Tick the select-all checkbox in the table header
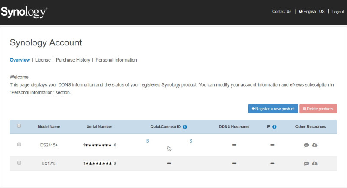The image size is (347, 188). pyautogui.click(x=19, y=126)
